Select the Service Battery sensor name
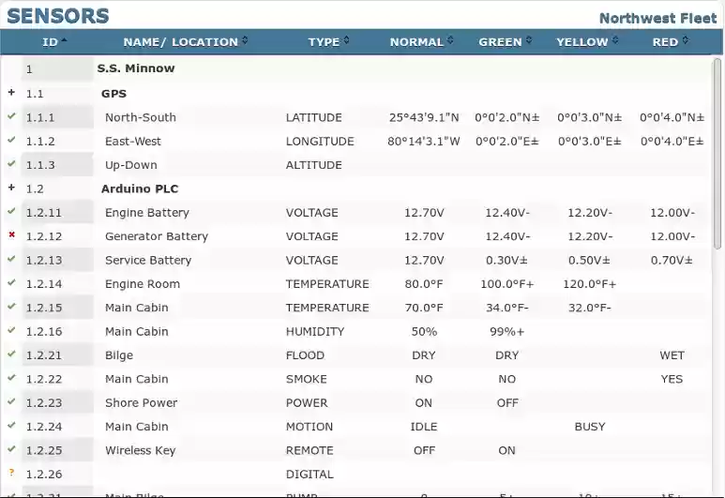725x498 pixels. click(148, 261)
